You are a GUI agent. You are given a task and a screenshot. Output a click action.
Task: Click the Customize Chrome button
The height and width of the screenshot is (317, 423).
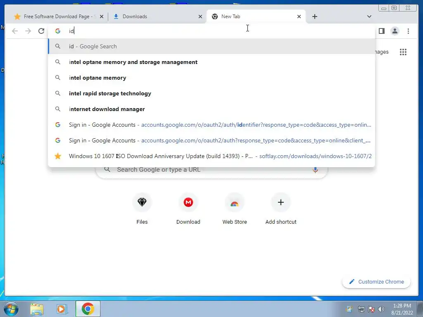click(x=376, y=282)
